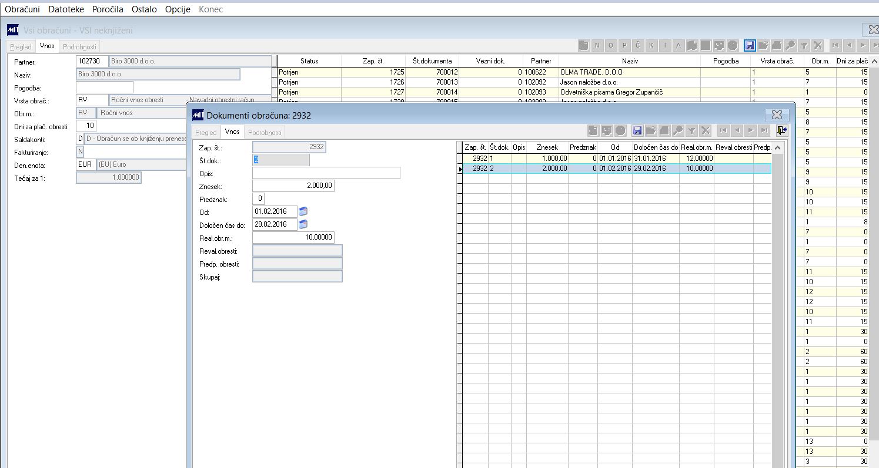Select document row 2 with amount 2.000,00
Image resolution: width=879 pixels, height=468 pixels.
pos(616,169)
